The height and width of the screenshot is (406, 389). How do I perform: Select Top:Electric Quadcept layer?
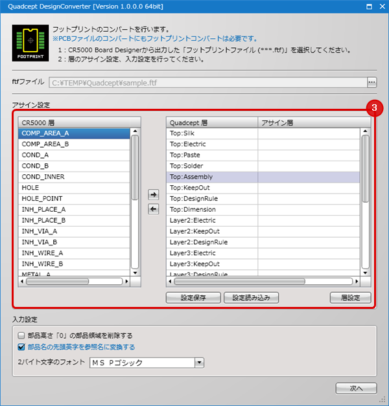(x=263, y=144)
